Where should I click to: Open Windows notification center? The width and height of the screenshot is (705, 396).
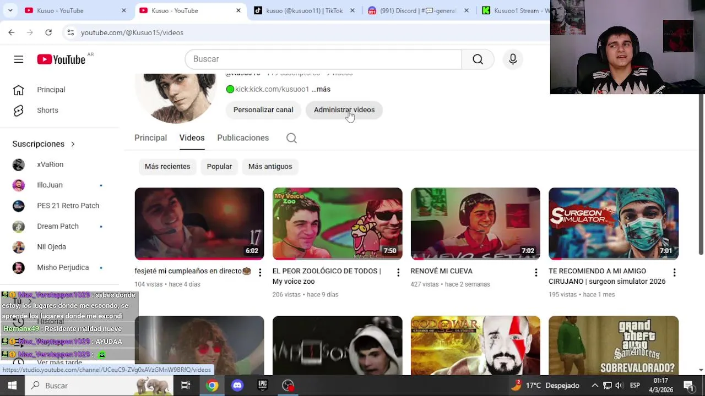[x=688, y=386]
